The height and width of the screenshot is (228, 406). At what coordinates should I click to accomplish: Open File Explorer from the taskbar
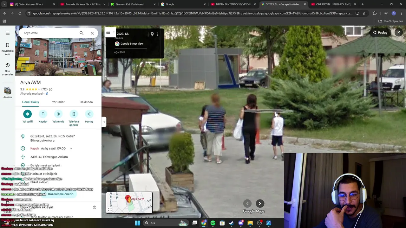tap(250, 223)
